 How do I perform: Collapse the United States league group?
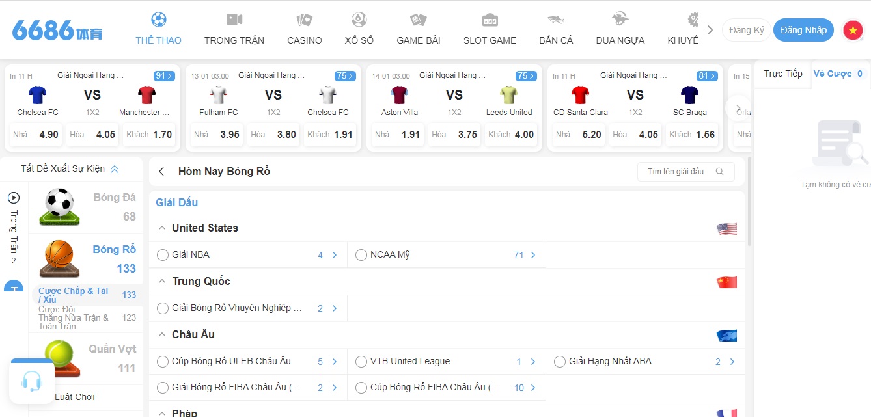(x=161, y=228)
